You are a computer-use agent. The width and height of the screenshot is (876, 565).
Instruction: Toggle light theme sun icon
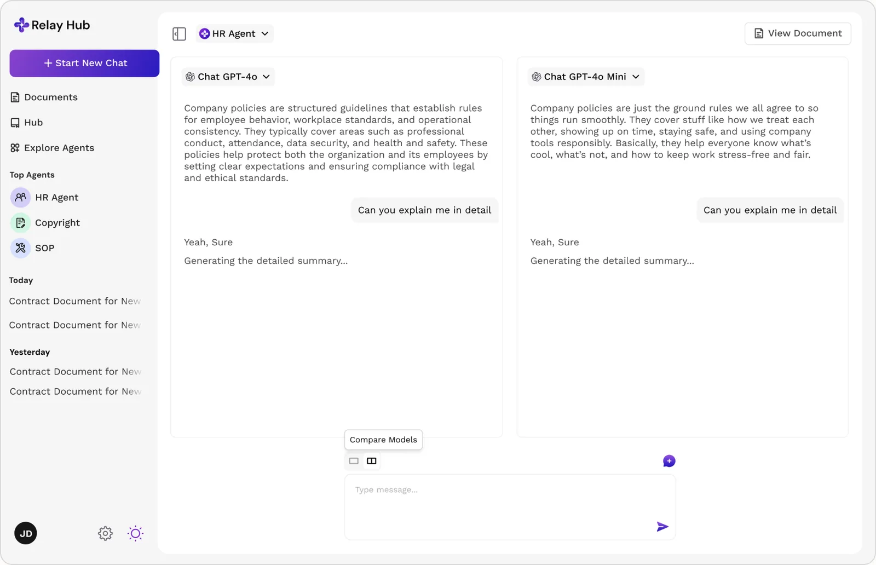tap(135, 533)
